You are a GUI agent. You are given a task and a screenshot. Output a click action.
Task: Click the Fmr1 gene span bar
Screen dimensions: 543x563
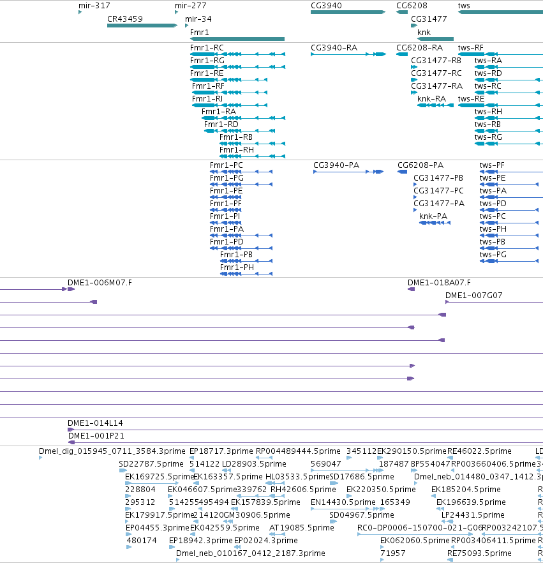point(237,39)
